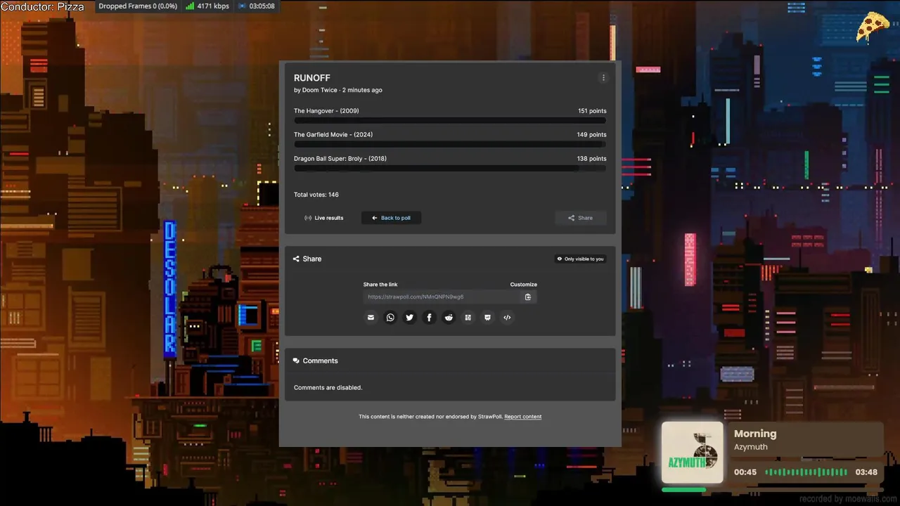Click Dragon Ball Super: Broly - (2018) result
The image size is (900, 506).
340,159
